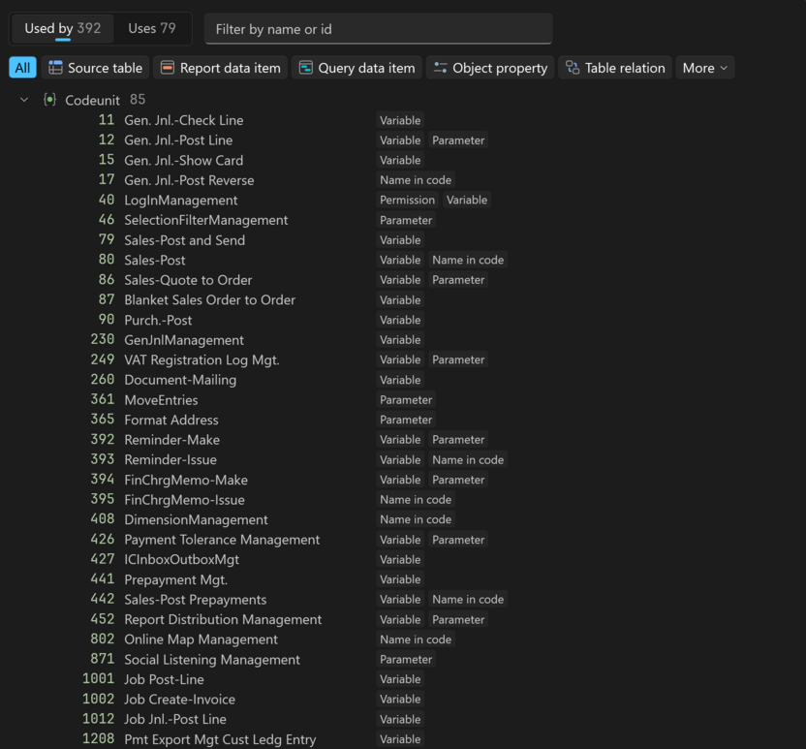806x749 pixels.
Task: Open Sales-Post codeunit 80
Action: [x=155, y=260]
